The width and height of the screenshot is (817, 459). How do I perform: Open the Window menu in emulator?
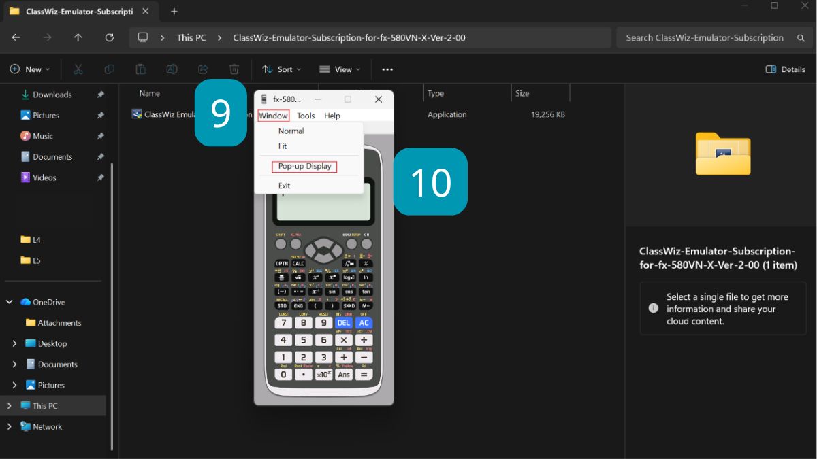(274, 116)
